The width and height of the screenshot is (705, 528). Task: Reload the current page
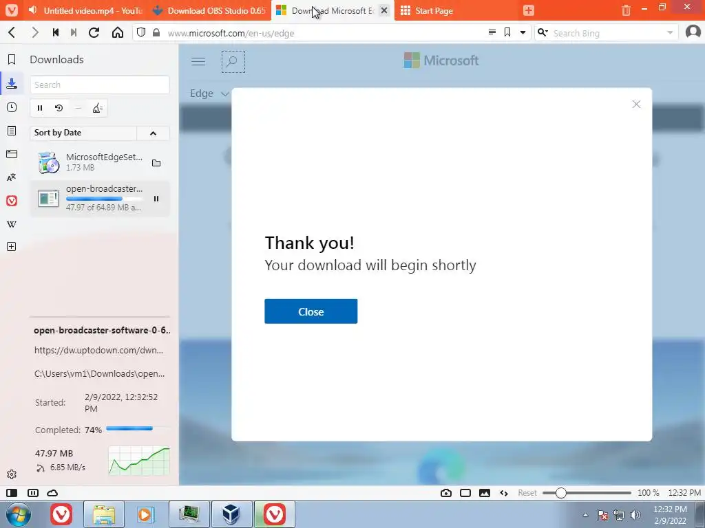tap(94, 32)
